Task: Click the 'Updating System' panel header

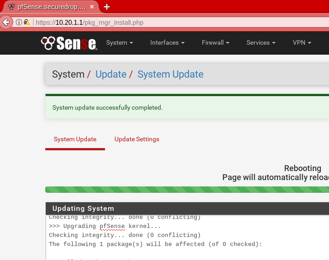Action: pyautogui.click(x=187, y=209)
